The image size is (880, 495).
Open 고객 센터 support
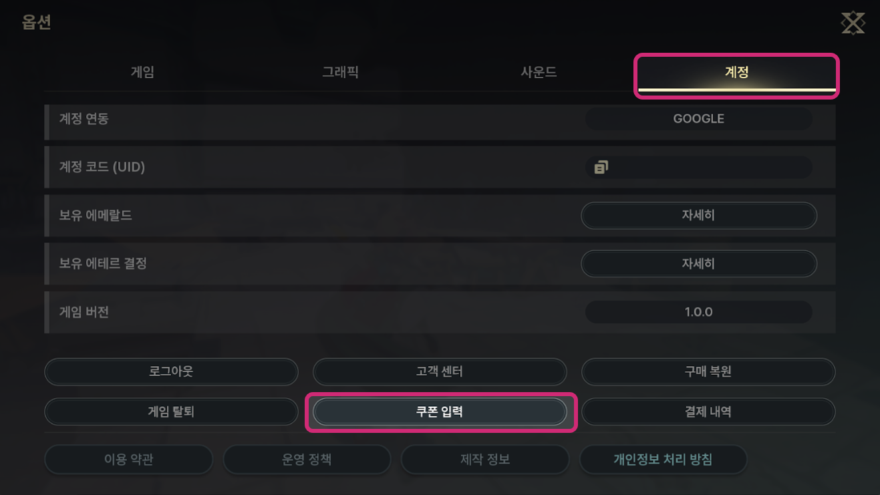coord(439,372)
